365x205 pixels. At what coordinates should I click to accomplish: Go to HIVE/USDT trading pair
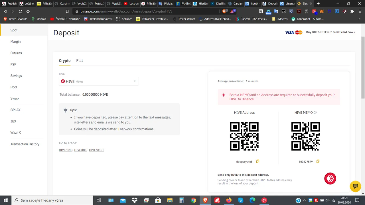[x=96, y=150]
